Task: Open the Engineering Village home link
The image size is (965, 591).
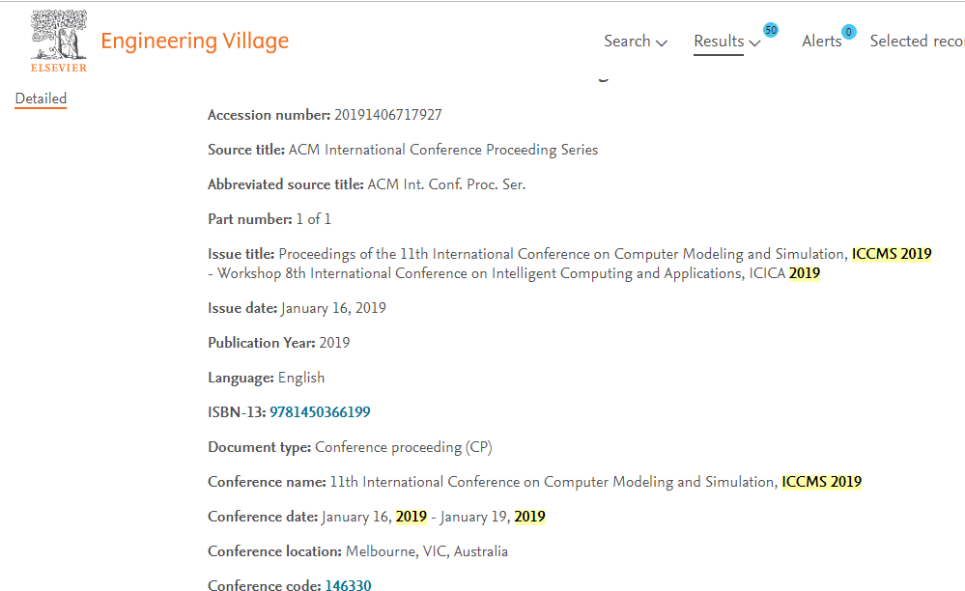Action: pyautogui.click(x=194, y=42)
